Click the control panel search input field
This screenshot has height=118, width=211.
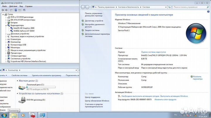pos(190,7)
